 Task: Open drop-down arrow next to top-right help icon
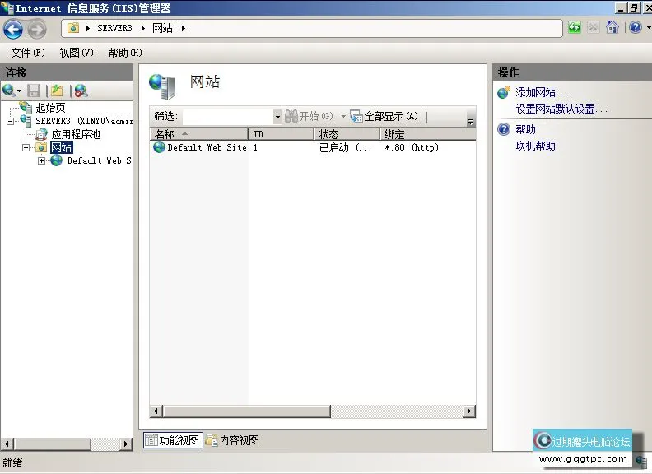649,28
